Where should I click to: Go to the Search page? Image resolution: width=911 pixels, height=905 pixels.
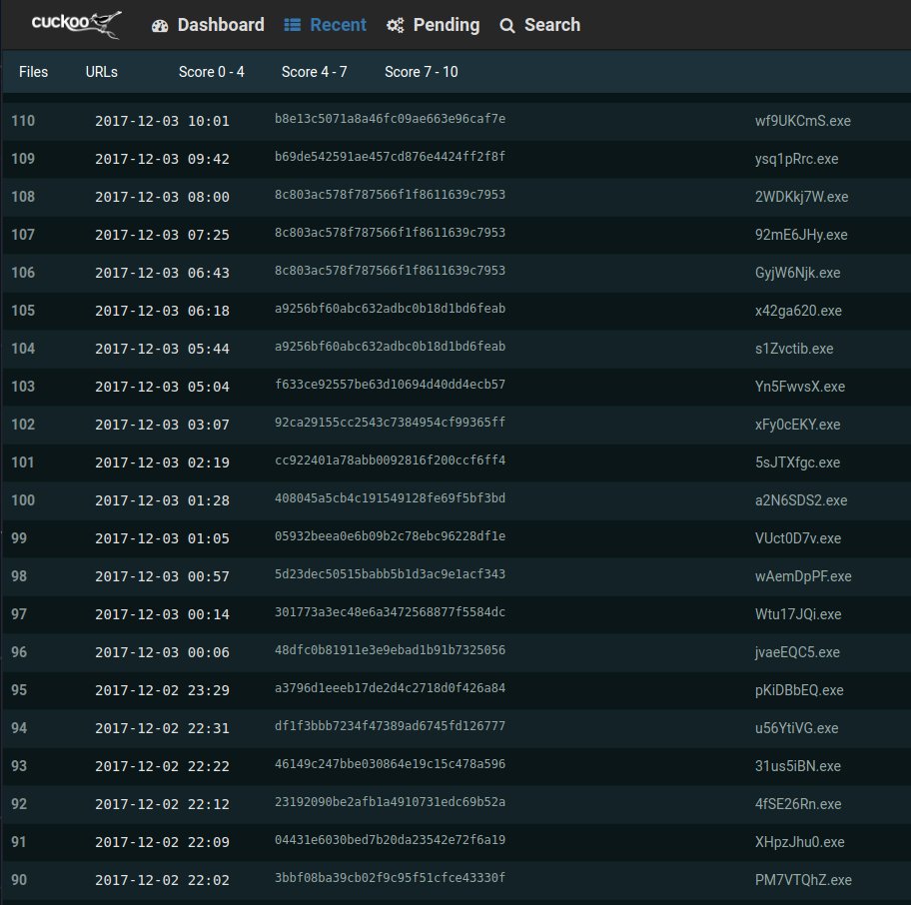click(x=540, y=25)
